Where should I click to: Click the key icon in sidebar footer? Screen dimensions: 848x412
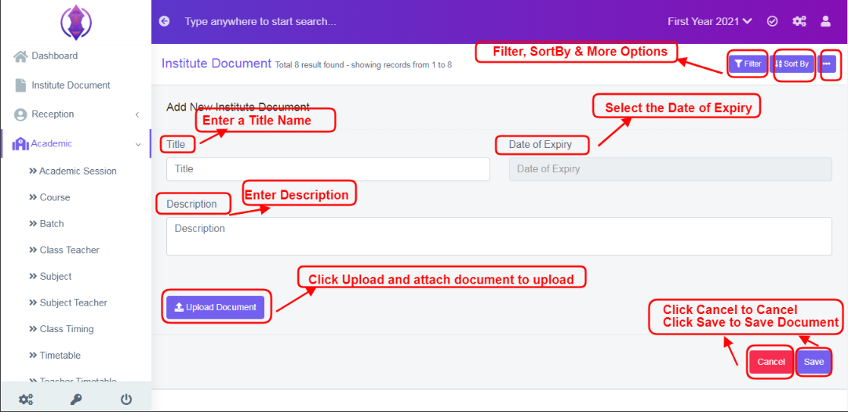[x=76, y=399]
